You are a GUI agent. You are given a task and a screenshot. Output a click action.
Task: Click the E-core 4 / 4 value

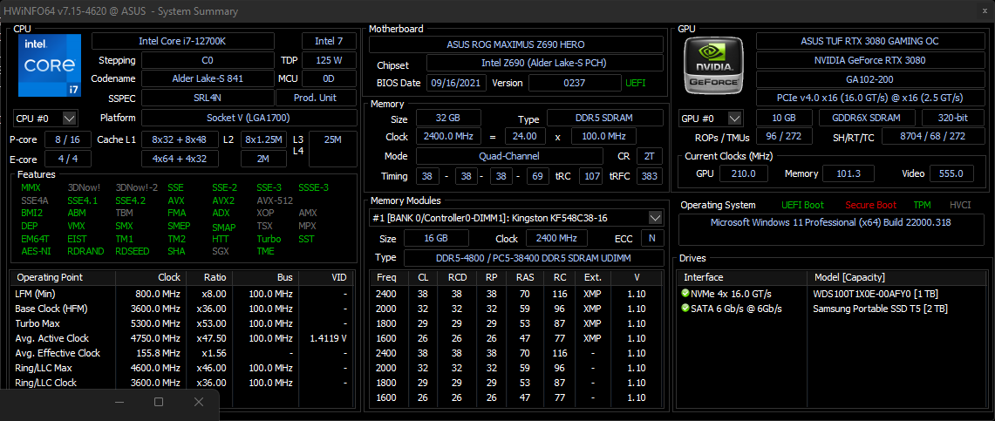[x=67, y=159]
